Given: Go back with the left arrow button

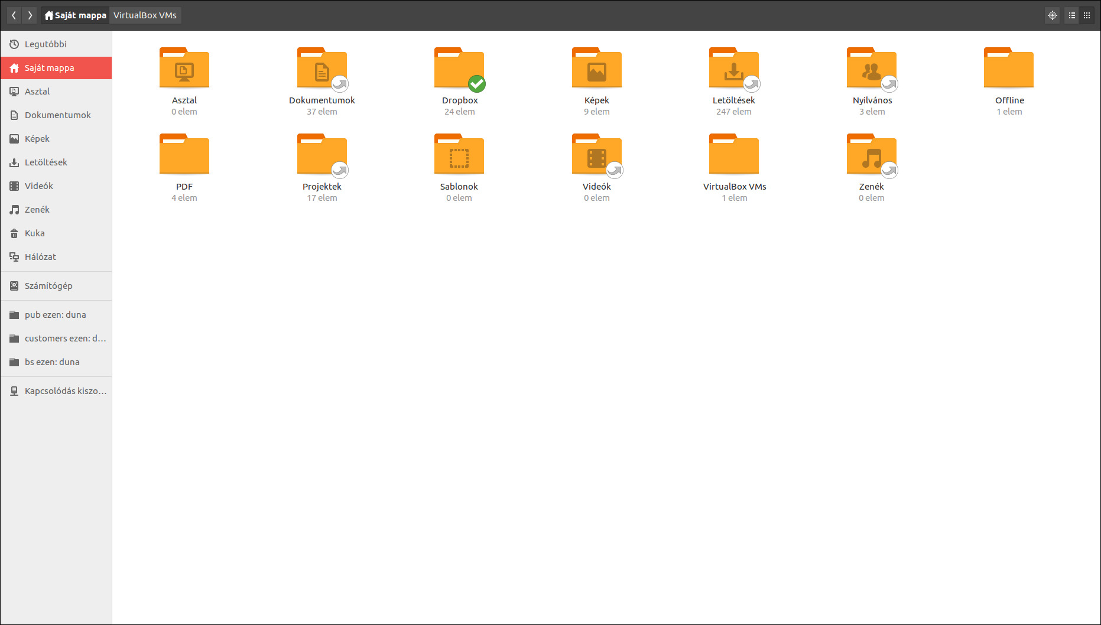Looking at the screenshot, I should click(14, 15).
